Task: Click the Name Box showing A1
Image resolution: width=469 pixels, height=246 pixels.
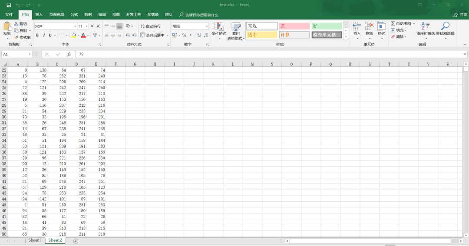Action: click(x=15, y=54)
